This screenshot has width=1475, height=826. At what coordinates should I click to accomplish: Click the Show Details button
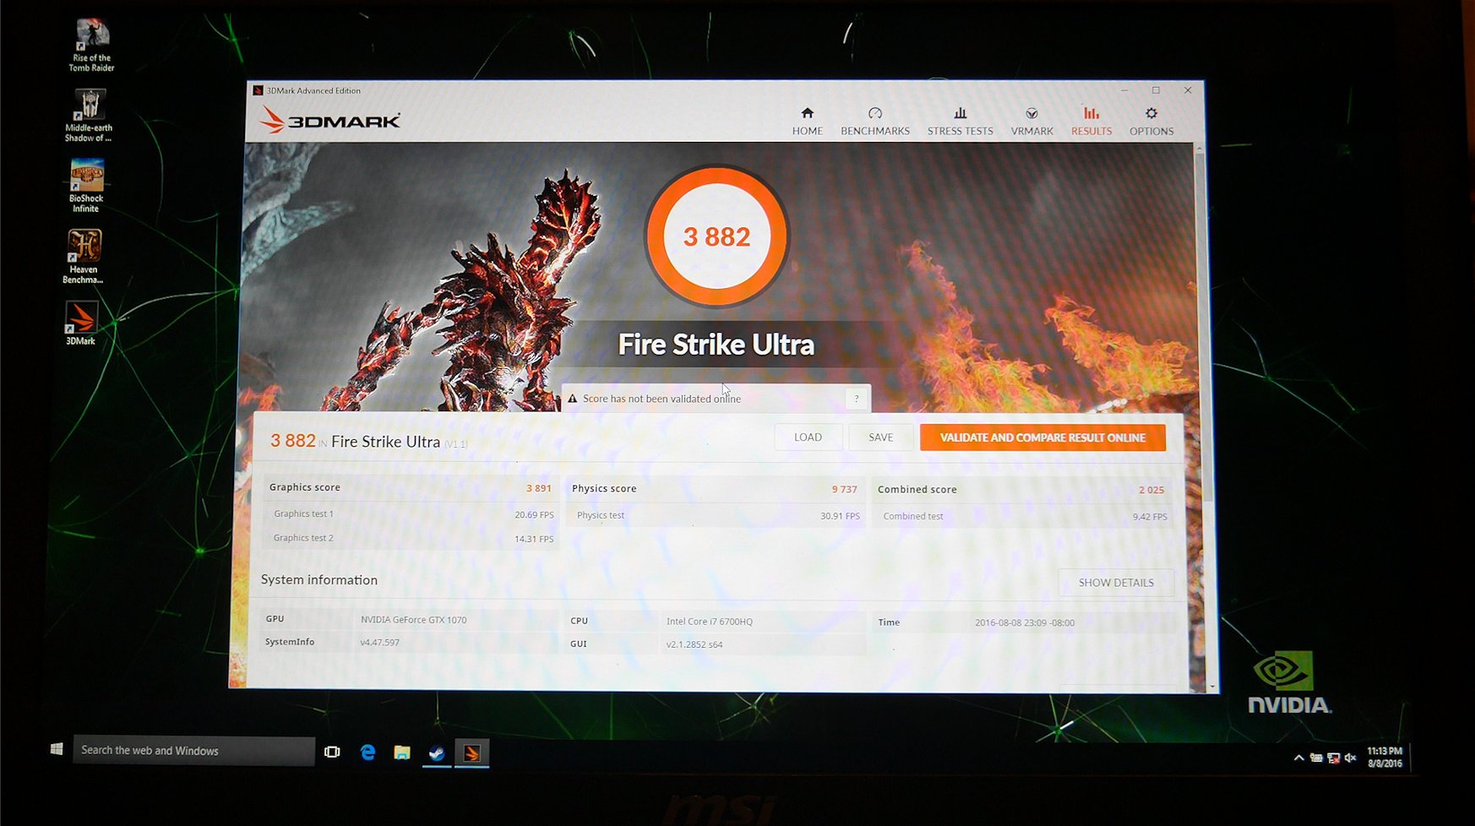coord(1116,583)
